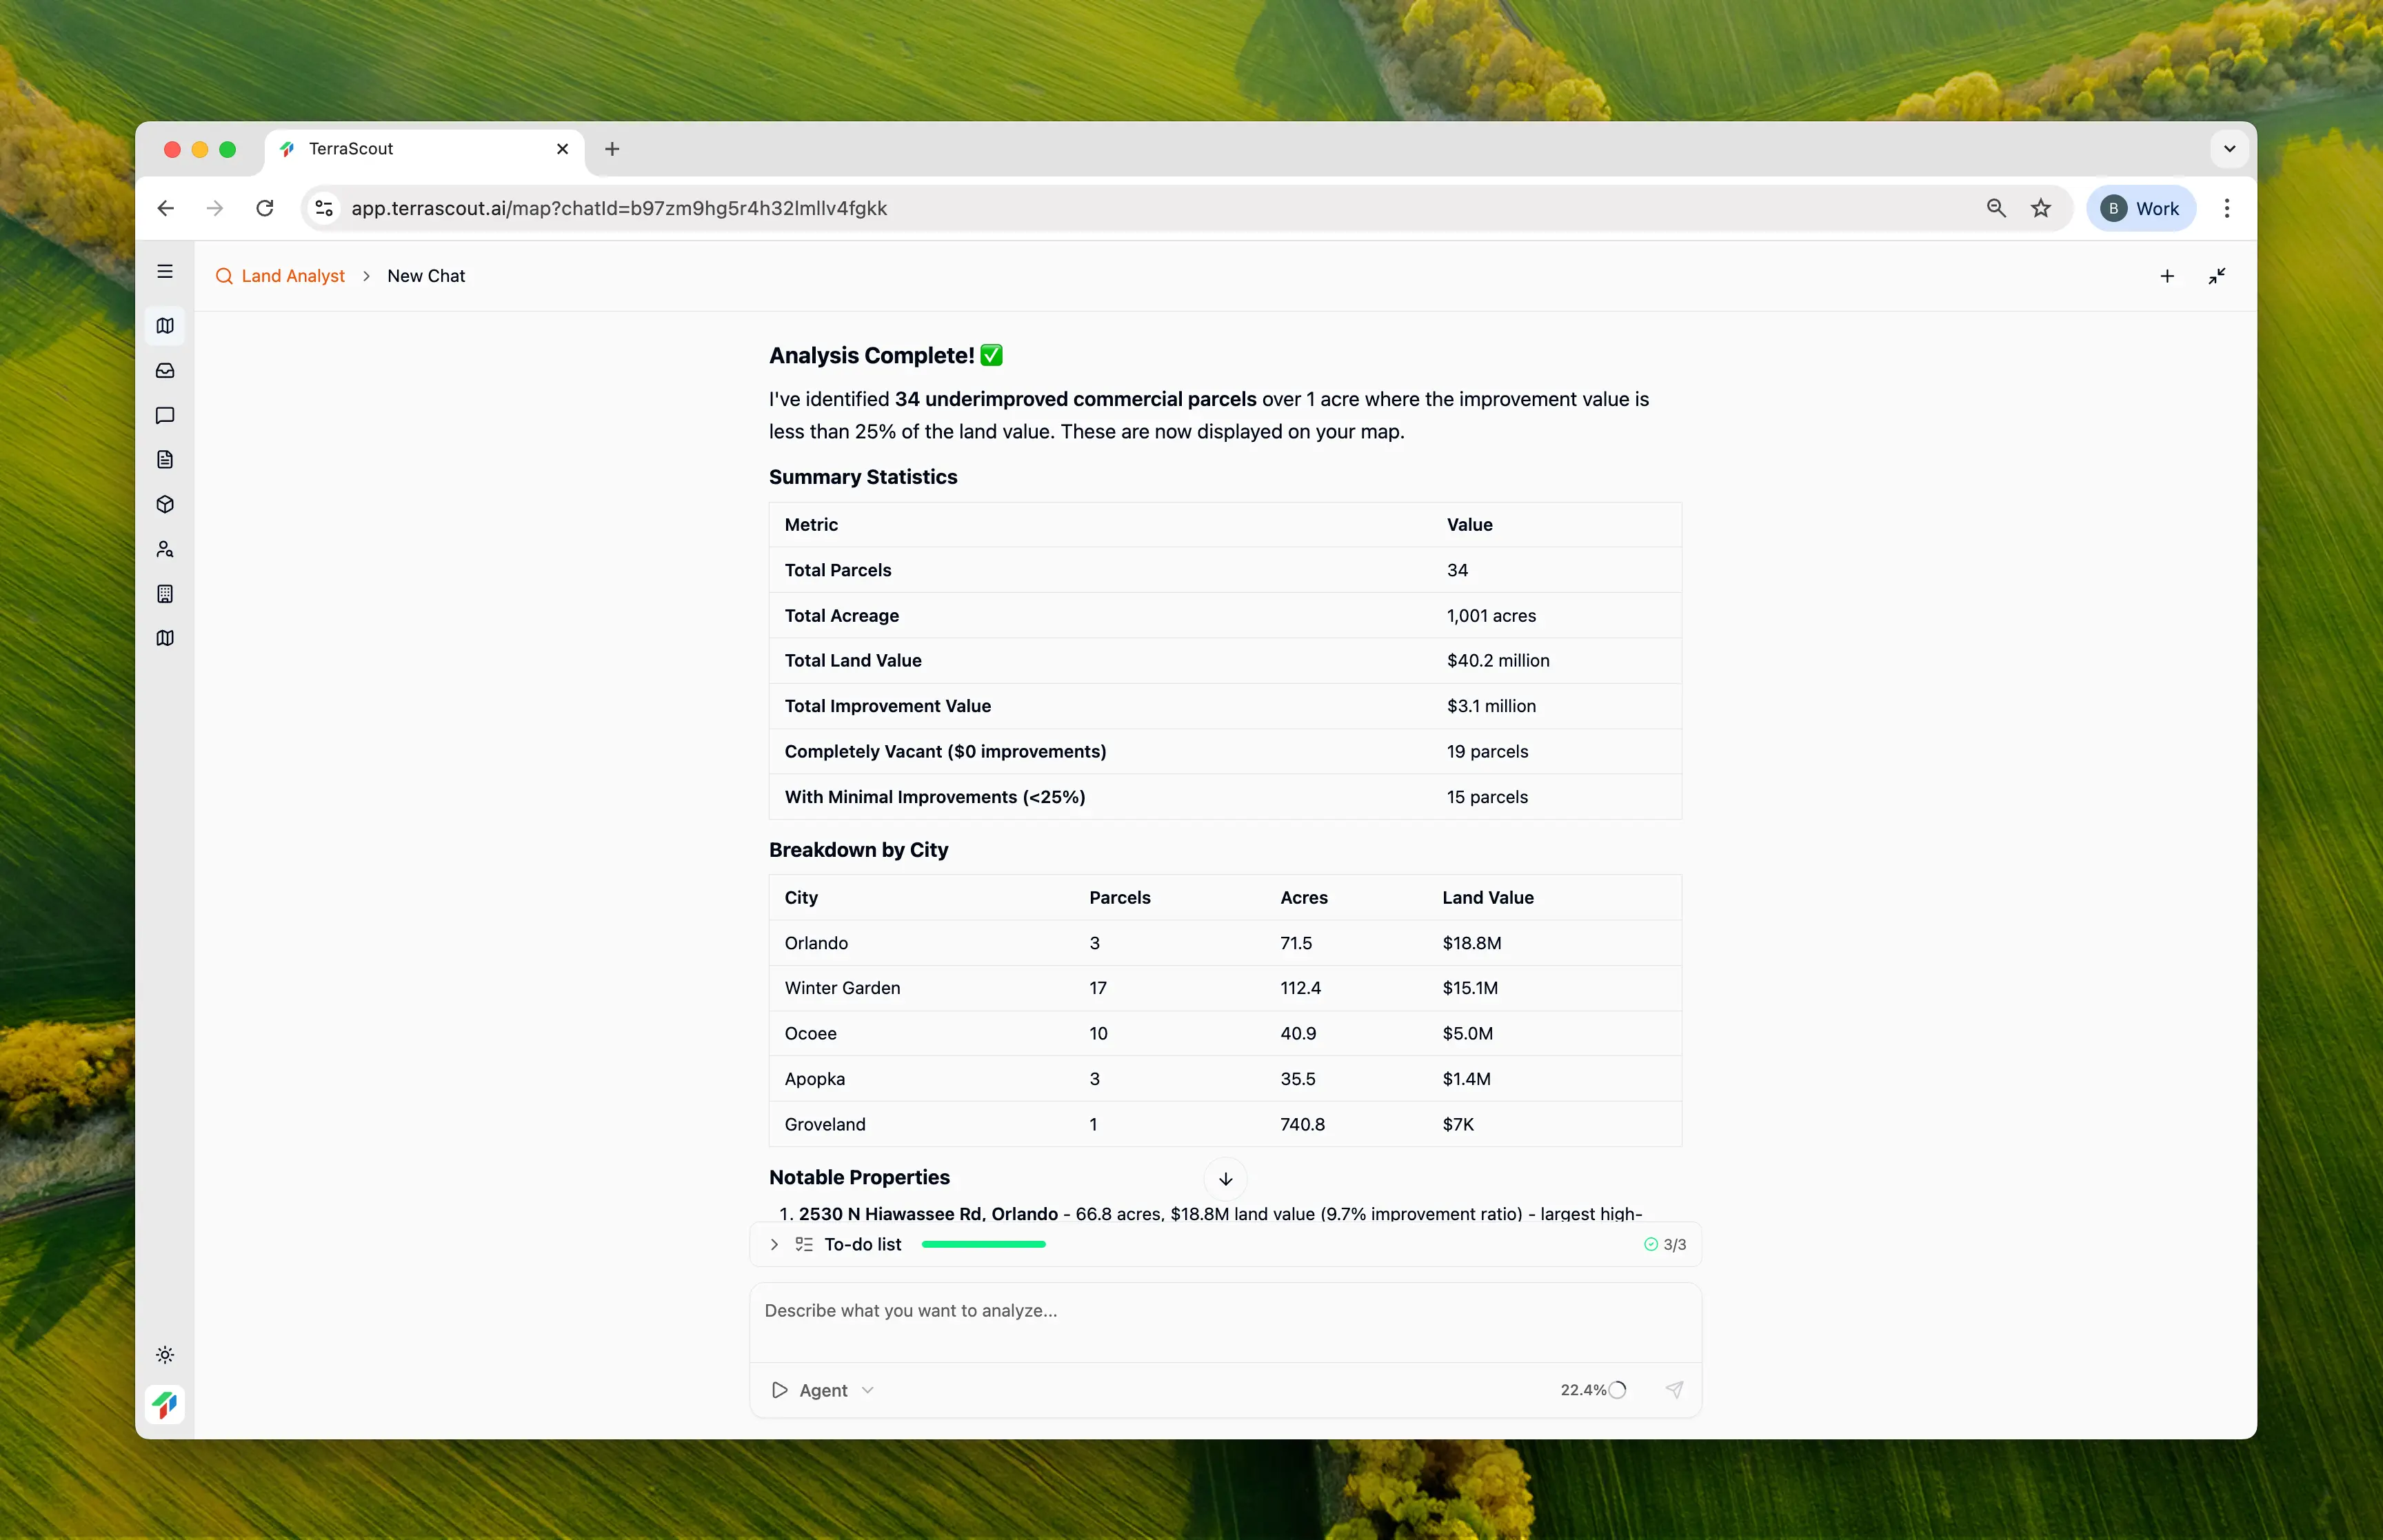Click the building icon in sidebar
This screenshot has width=2383, height=1540.
pos(165,594)
